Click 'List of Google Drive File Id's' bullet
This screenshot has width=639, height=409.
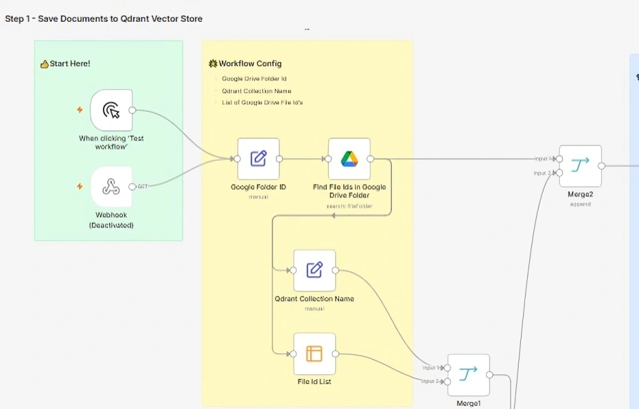click(262, 102)
